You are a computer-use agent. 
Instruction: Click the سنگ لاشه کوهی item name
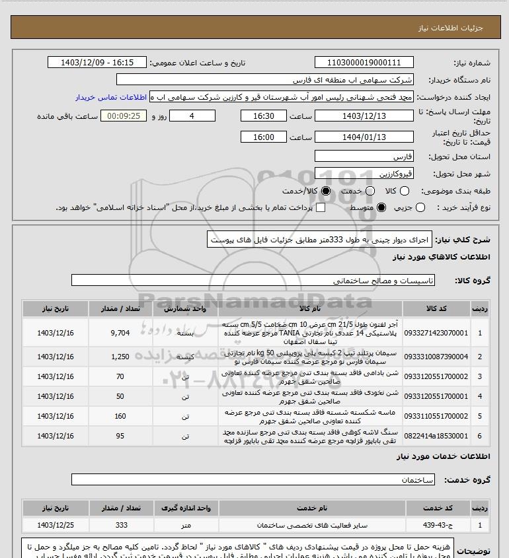310,436
